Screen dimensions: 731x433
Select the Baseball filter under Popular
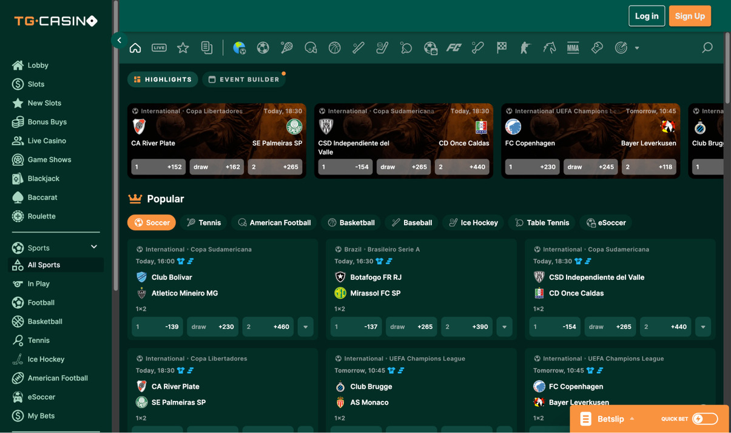(x=412, y=223)
